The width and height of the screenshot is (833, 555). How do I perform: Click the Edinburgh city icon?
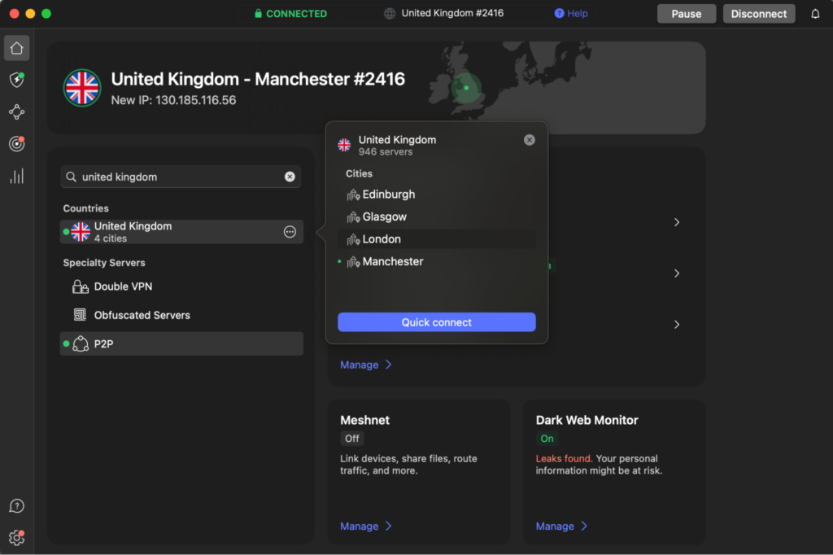click(353, 195)
